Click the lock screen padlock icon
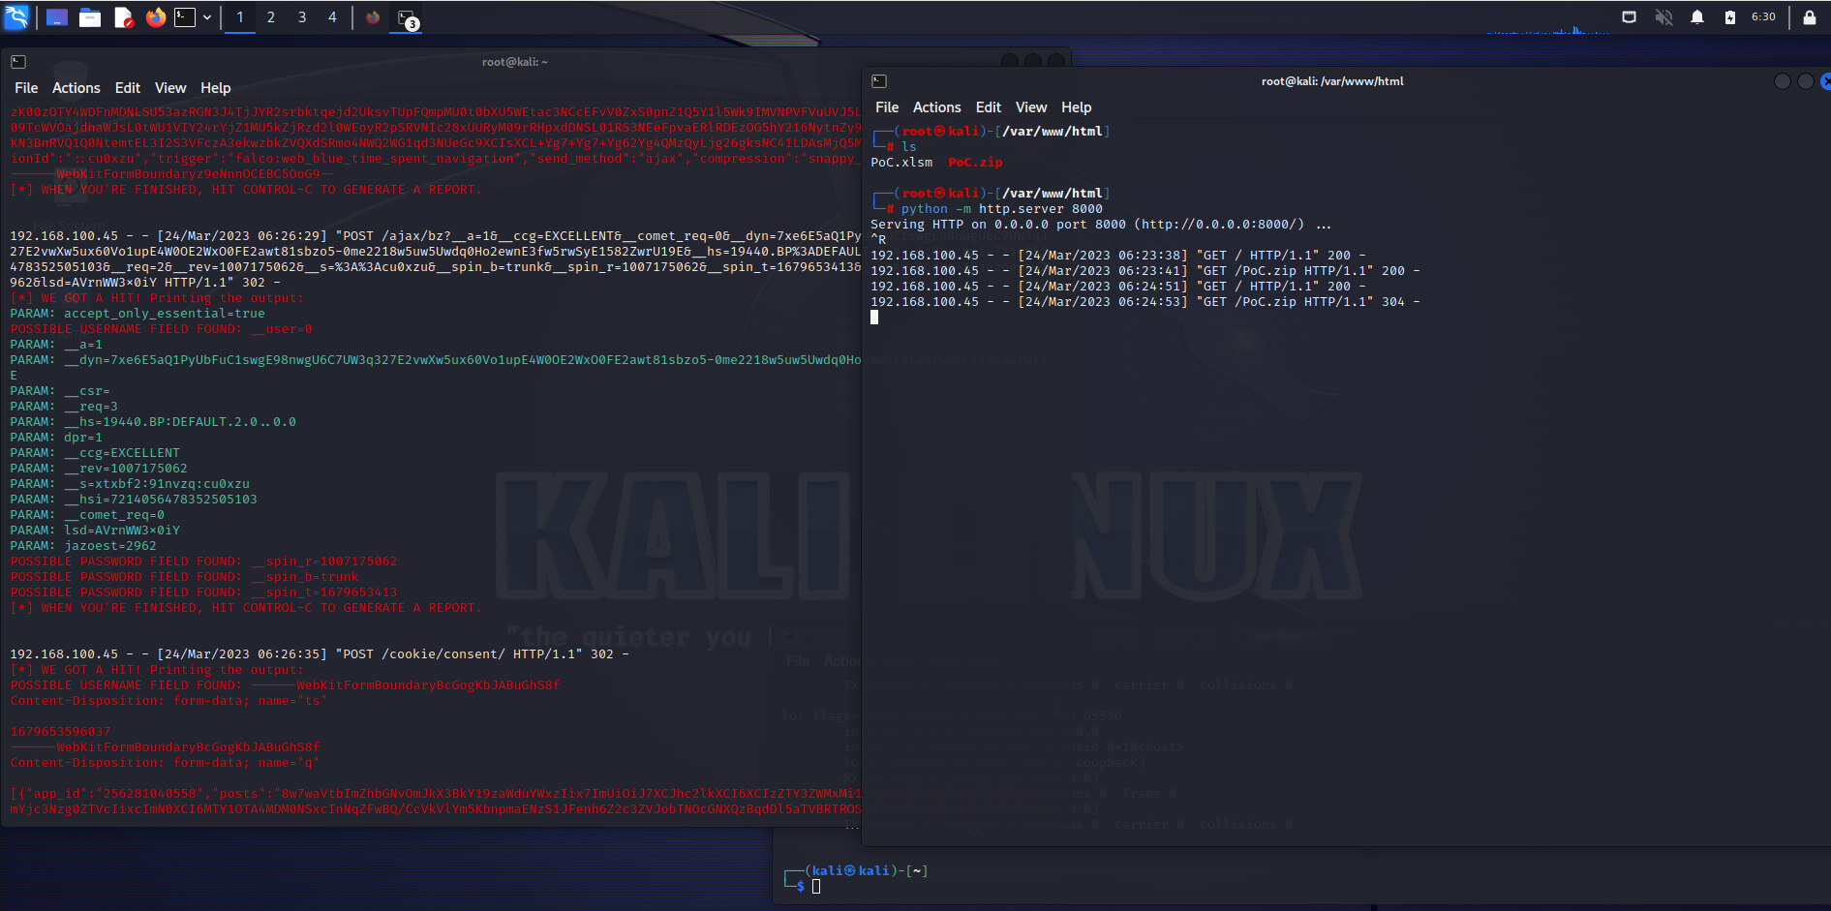Viewport: 1831px width, 911px height. click(x=1810, y=17)
